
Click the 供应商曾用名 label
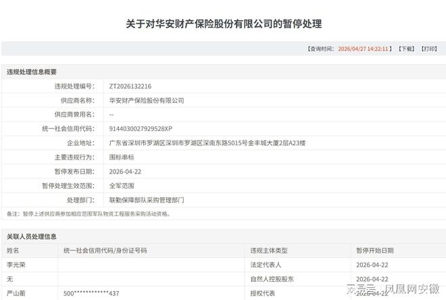(74, 115)
